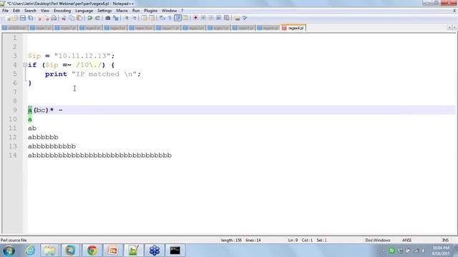Open Find with the binoculars icon
Image resolution: width=458 pixels, height=257 pixels.
tap(108, 18)
